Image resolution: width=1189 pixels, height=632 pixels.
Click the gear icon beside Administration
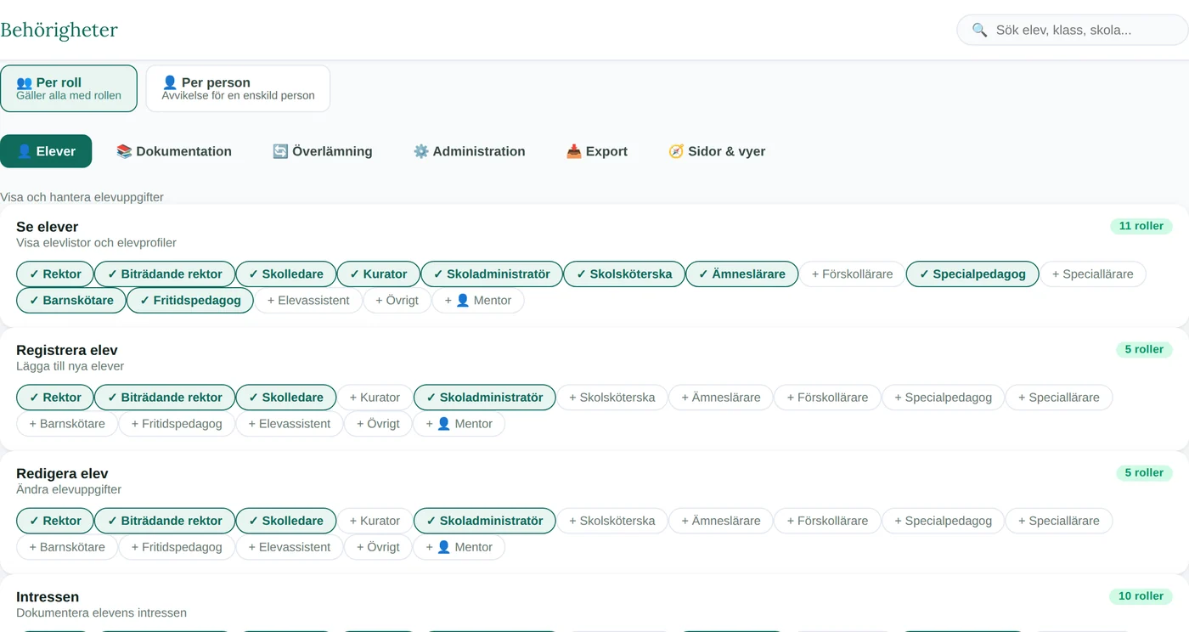421,151
